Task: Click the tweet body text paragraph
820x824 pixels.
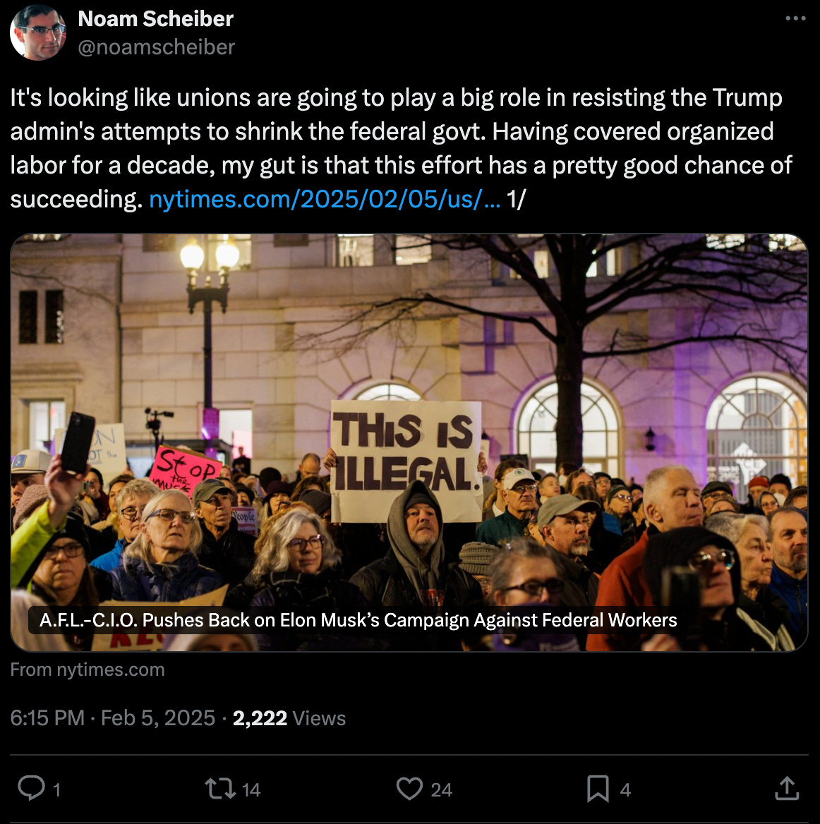Action: (x=401, y=148)
